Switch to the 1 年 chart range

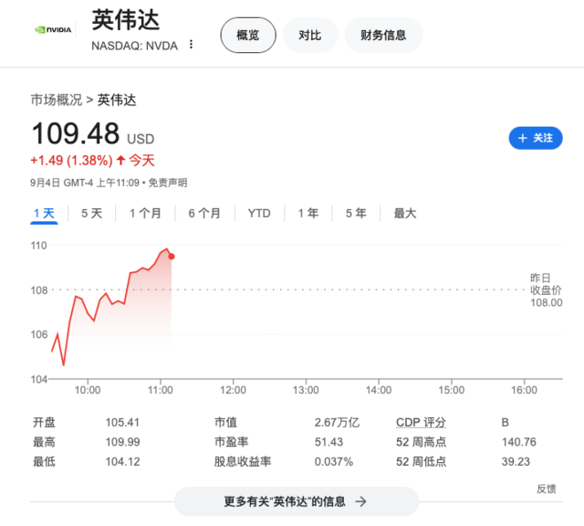pyautogui.click(x=308, y=214)
